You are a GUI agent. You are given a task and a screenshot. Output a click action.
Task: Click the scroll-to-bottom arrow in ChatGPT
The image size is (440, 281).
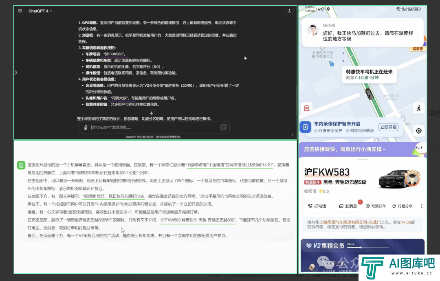pos(152,113)
